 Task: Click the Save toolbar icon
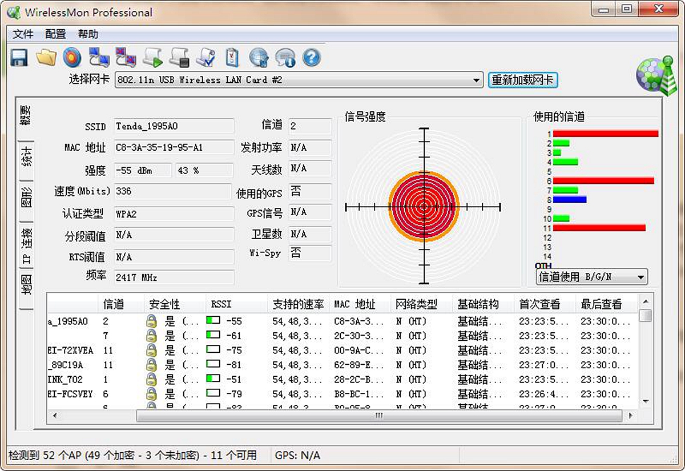tap(19, 57)
